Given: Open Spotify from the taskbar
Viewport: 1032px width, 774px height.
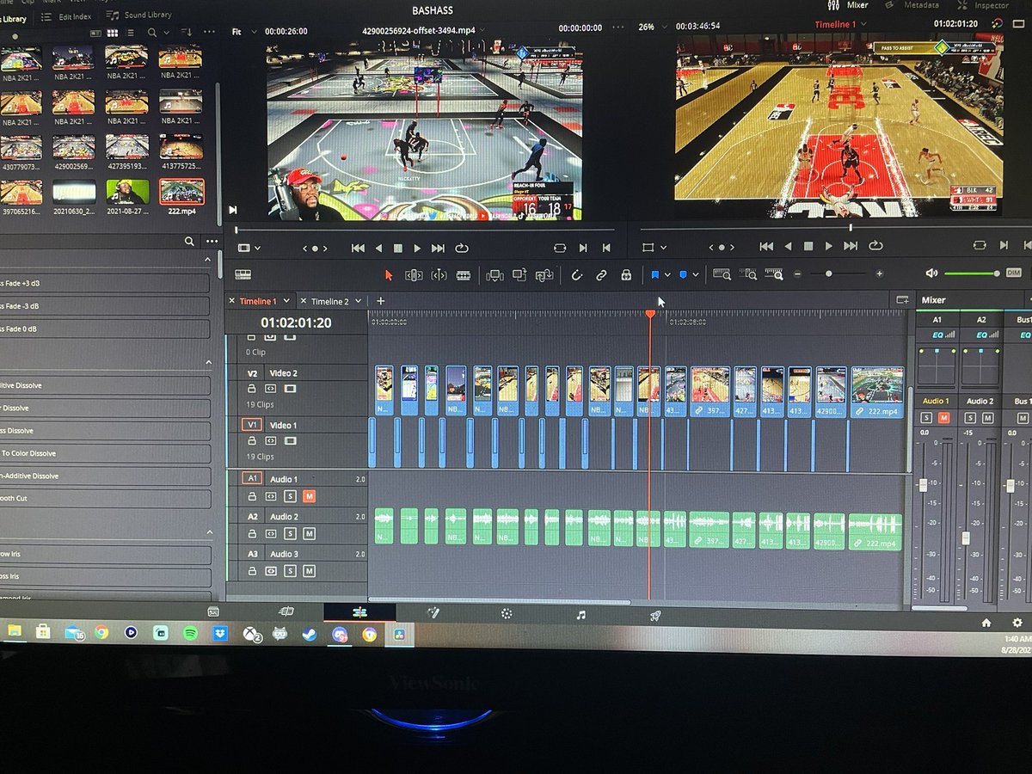Looking at the screenshot, I should 190,632.
